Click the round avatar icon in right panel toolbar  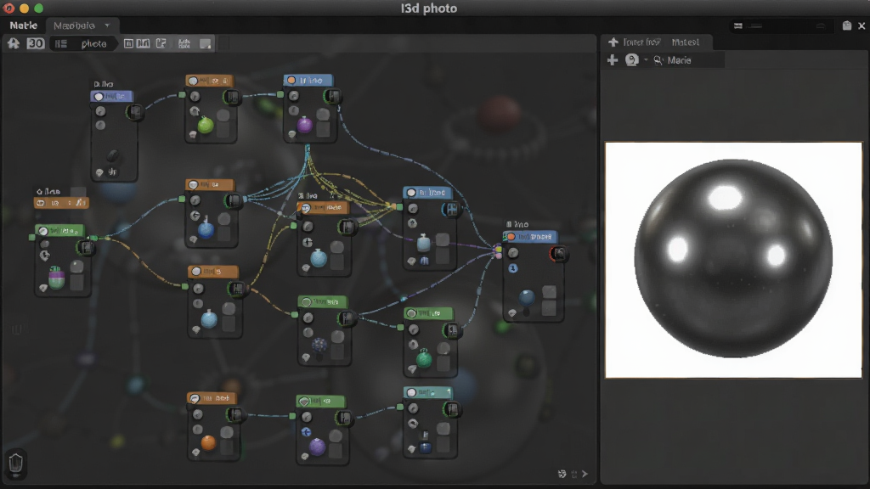[631, 60]
